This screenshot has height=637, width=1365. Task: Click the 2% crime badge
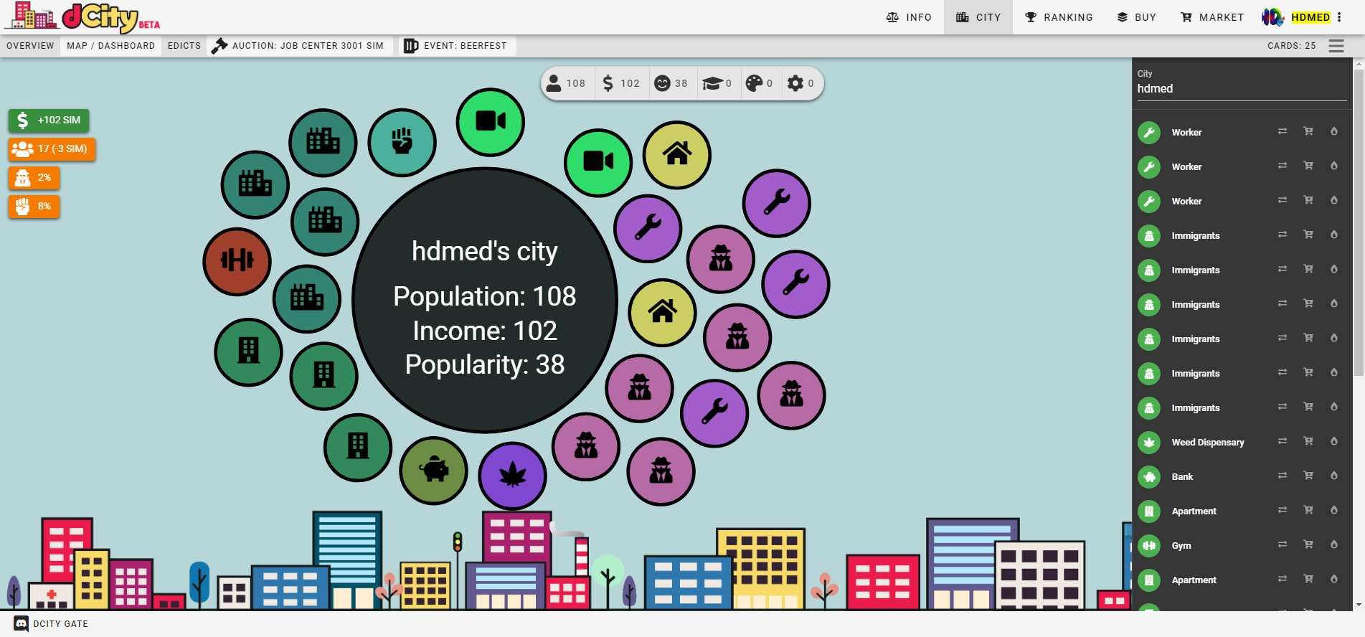pos(34,178)
